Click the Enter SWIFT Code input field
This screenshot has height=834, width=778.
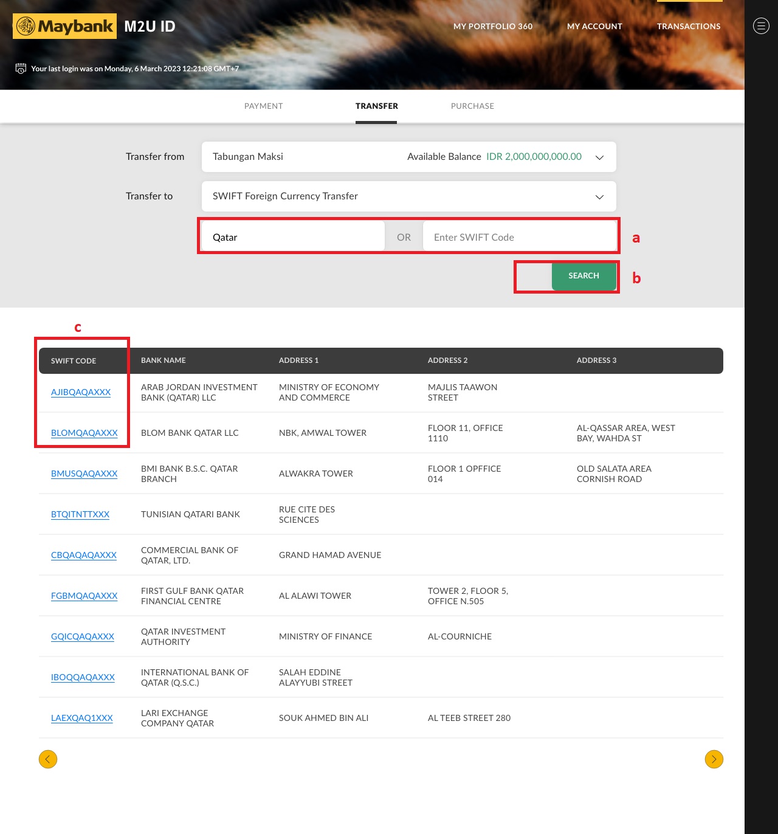[520, 237]
